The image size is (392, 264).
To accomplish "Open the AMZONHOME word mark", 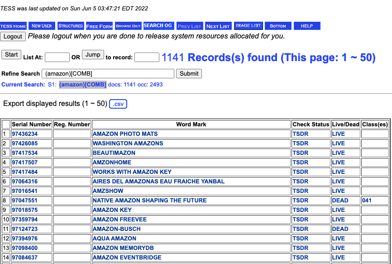I will tap(112, 162).
